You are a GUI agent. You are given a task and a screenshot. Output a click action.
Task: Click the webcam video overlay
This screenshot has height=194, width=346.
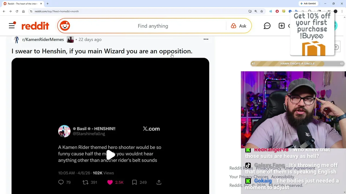pyautogui.click(x=293, y=110)
